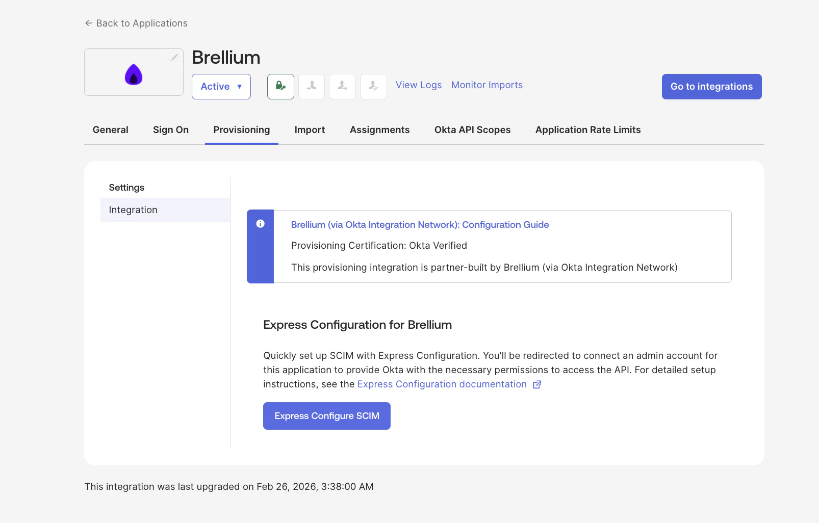The width and height of the screenshot is (819, 523).
Task: Click the import users to Okta icon
Action: (x=311, y=87)
